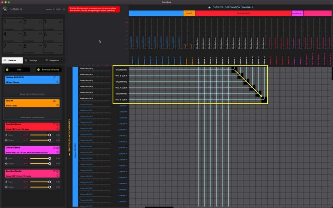This screenshot has height=208, width=333.
Task: Click the link icon on the Virus TI card
Action: [58, 104]
